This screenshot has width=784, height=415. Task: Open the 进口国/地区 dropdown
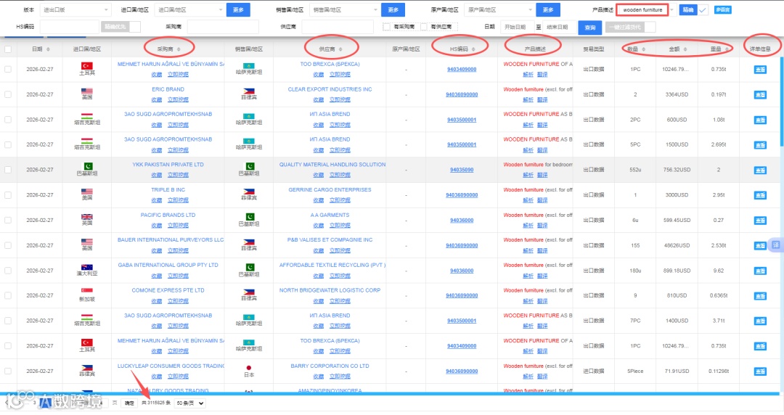190,9
